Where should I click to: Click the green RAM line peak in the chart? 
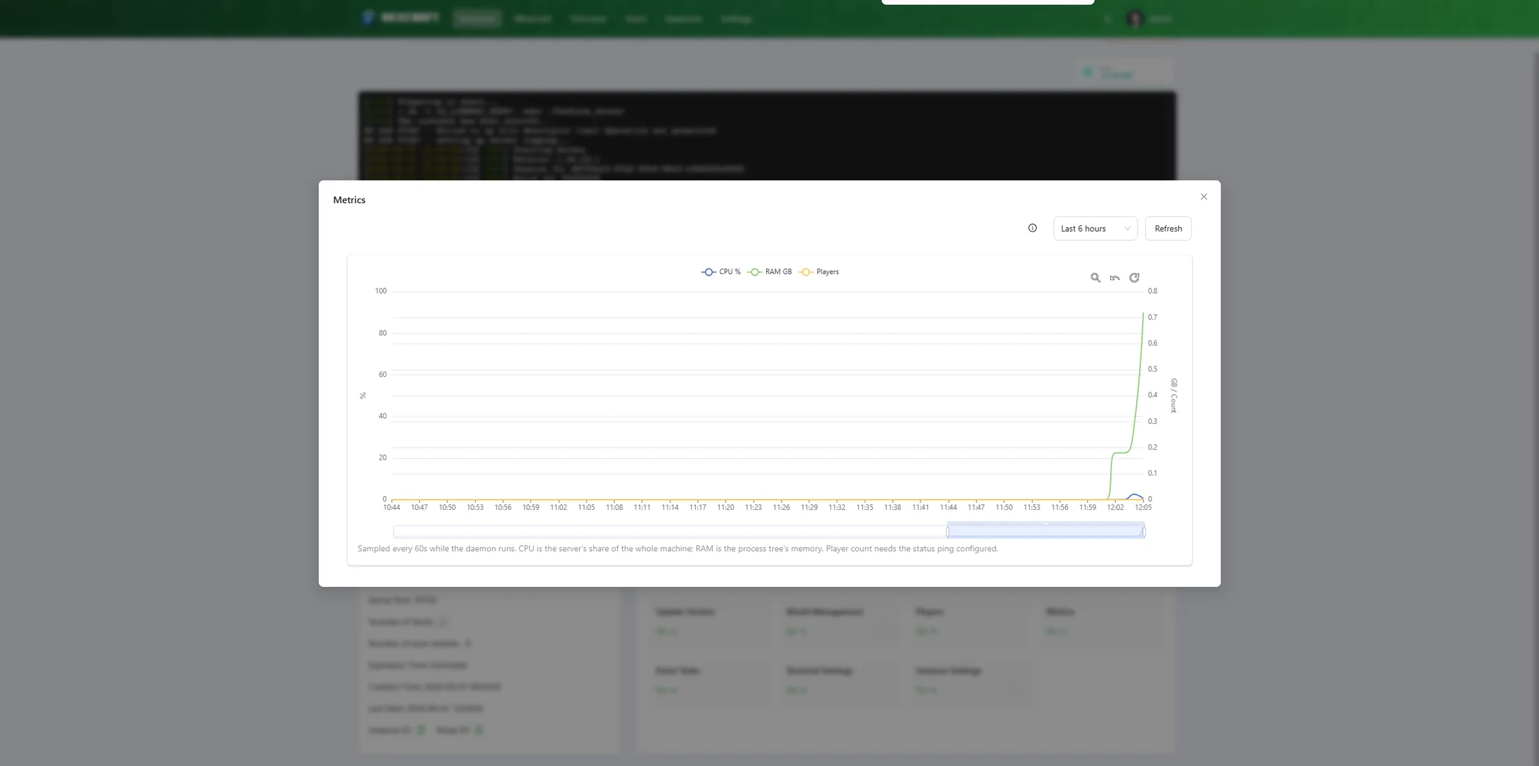(x=1143, y=314)
